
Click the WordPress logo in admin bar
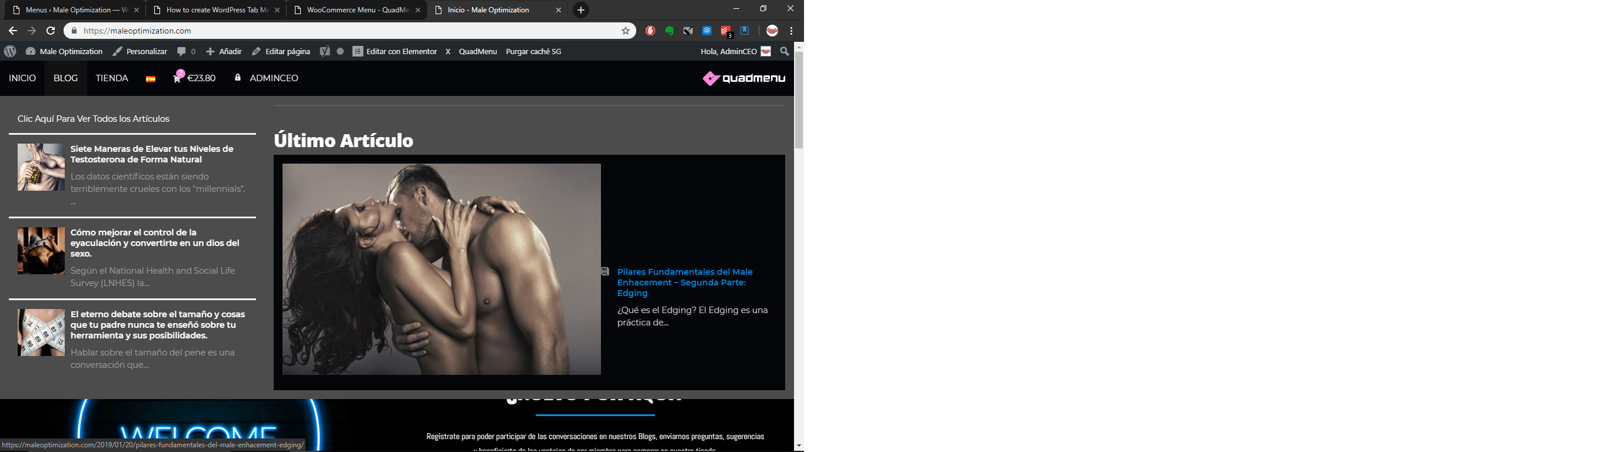click(10, 52)
